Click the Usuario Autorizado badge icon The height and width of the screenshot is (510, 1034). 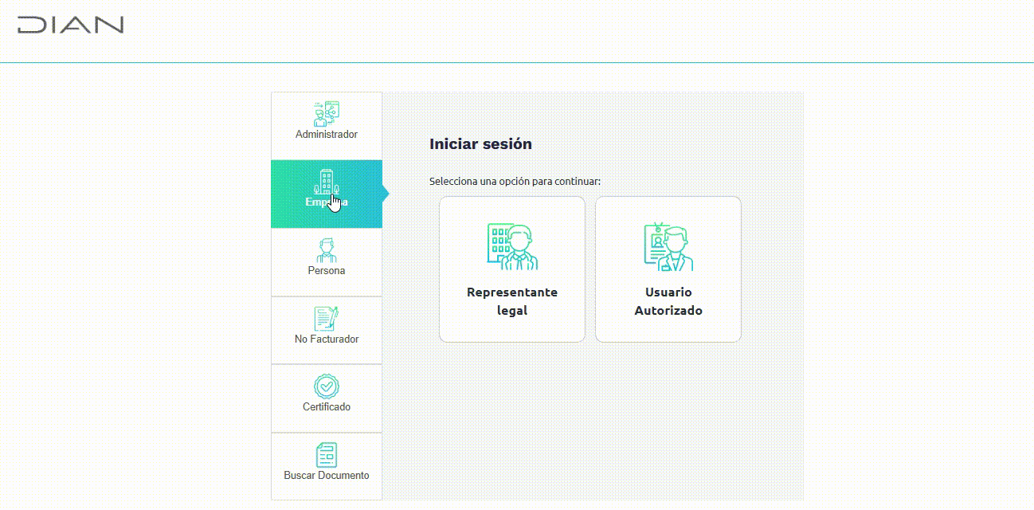pos(668,245)
